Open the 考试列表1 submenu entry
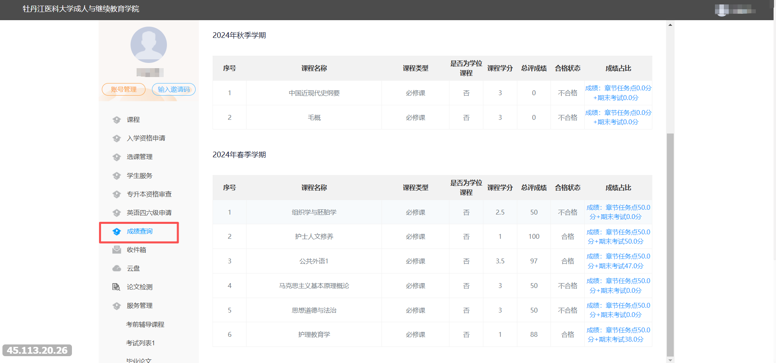776x363 pixels. (x=140, y=343)
